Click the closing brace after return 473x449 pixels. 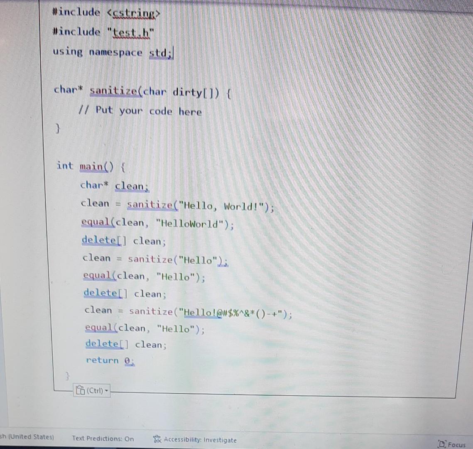(x=67, y=375)
